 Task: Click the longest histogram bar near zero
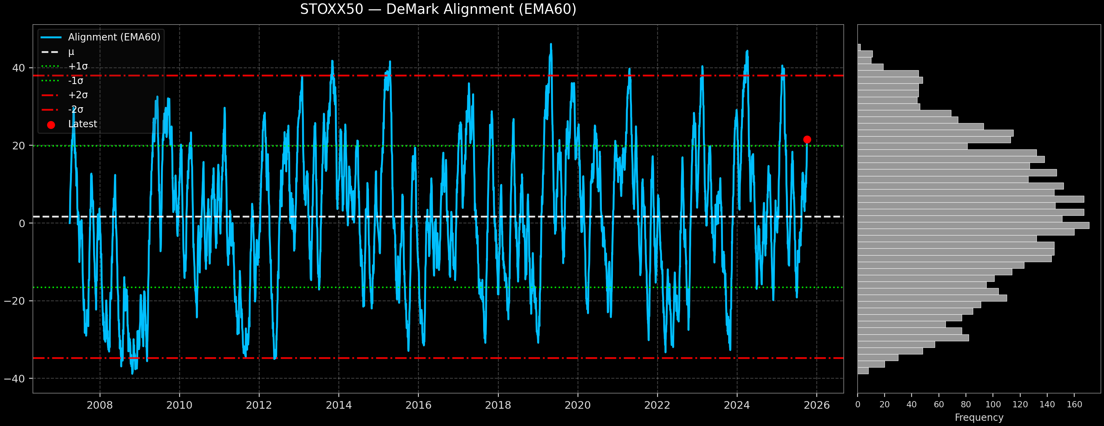(973, 225)
